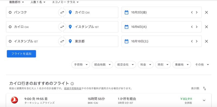This screenshot has height=107, width=217.
Task: Open the 経由地数 filter
Action: point(102,65)
